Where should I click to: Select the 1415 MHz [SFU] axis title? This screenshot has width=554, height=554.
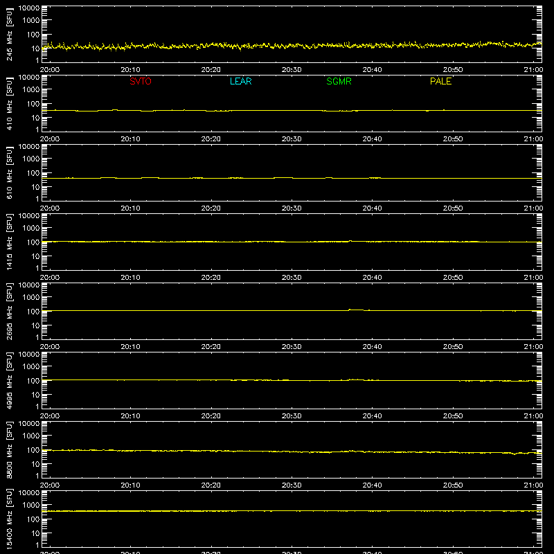pos(9,242)
